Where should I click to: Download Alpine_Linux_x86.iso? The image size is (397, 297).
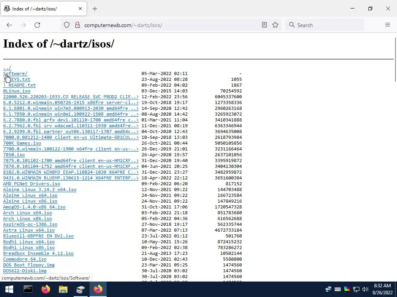click(30, 201)
